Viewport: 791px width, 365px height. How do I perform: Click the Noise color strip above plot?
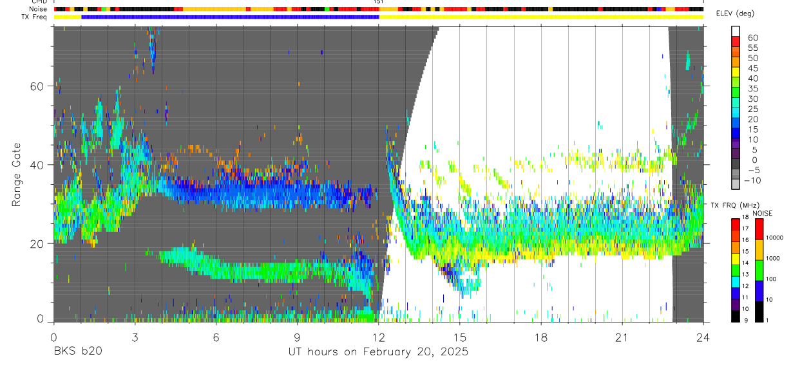tap(379, 9)
